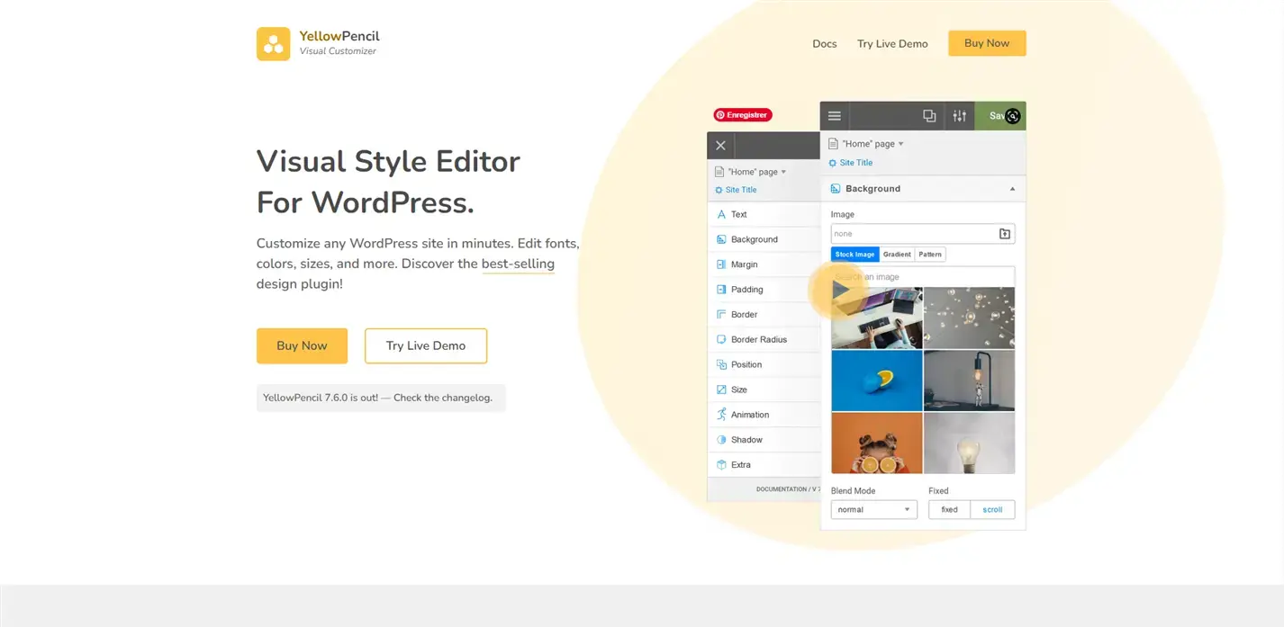Select the girl holding oranges stock image

pyautogui.click(x=877, y=443)
